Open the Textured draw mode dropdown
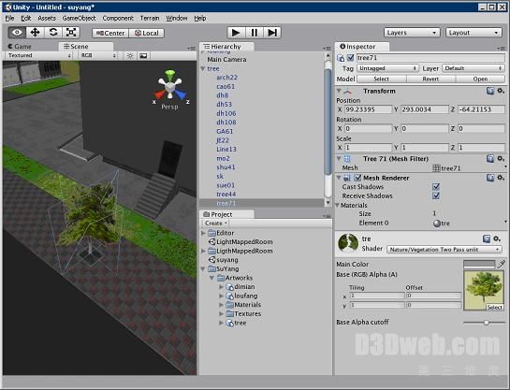Image resolution: width=510 pixels, height=390 pixels. click(x=39, y=55)
